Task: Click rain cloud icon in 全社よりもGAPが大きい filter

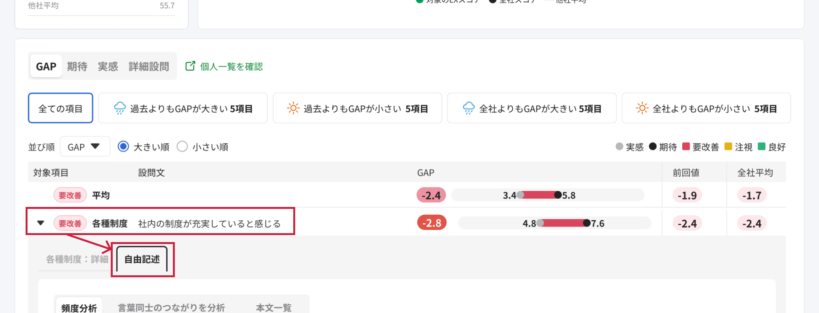Action: pos(468,108)
